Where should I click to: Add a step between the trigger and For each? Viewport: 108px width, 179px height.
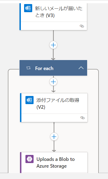pyautogui.click(x=53, y=45)
